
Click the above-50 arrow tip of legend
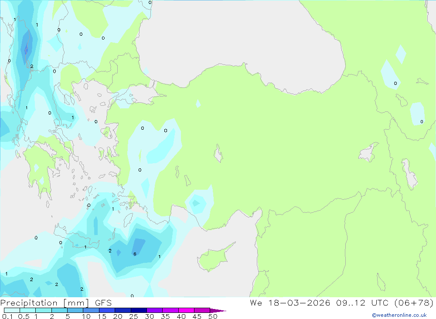coord(218,311)
